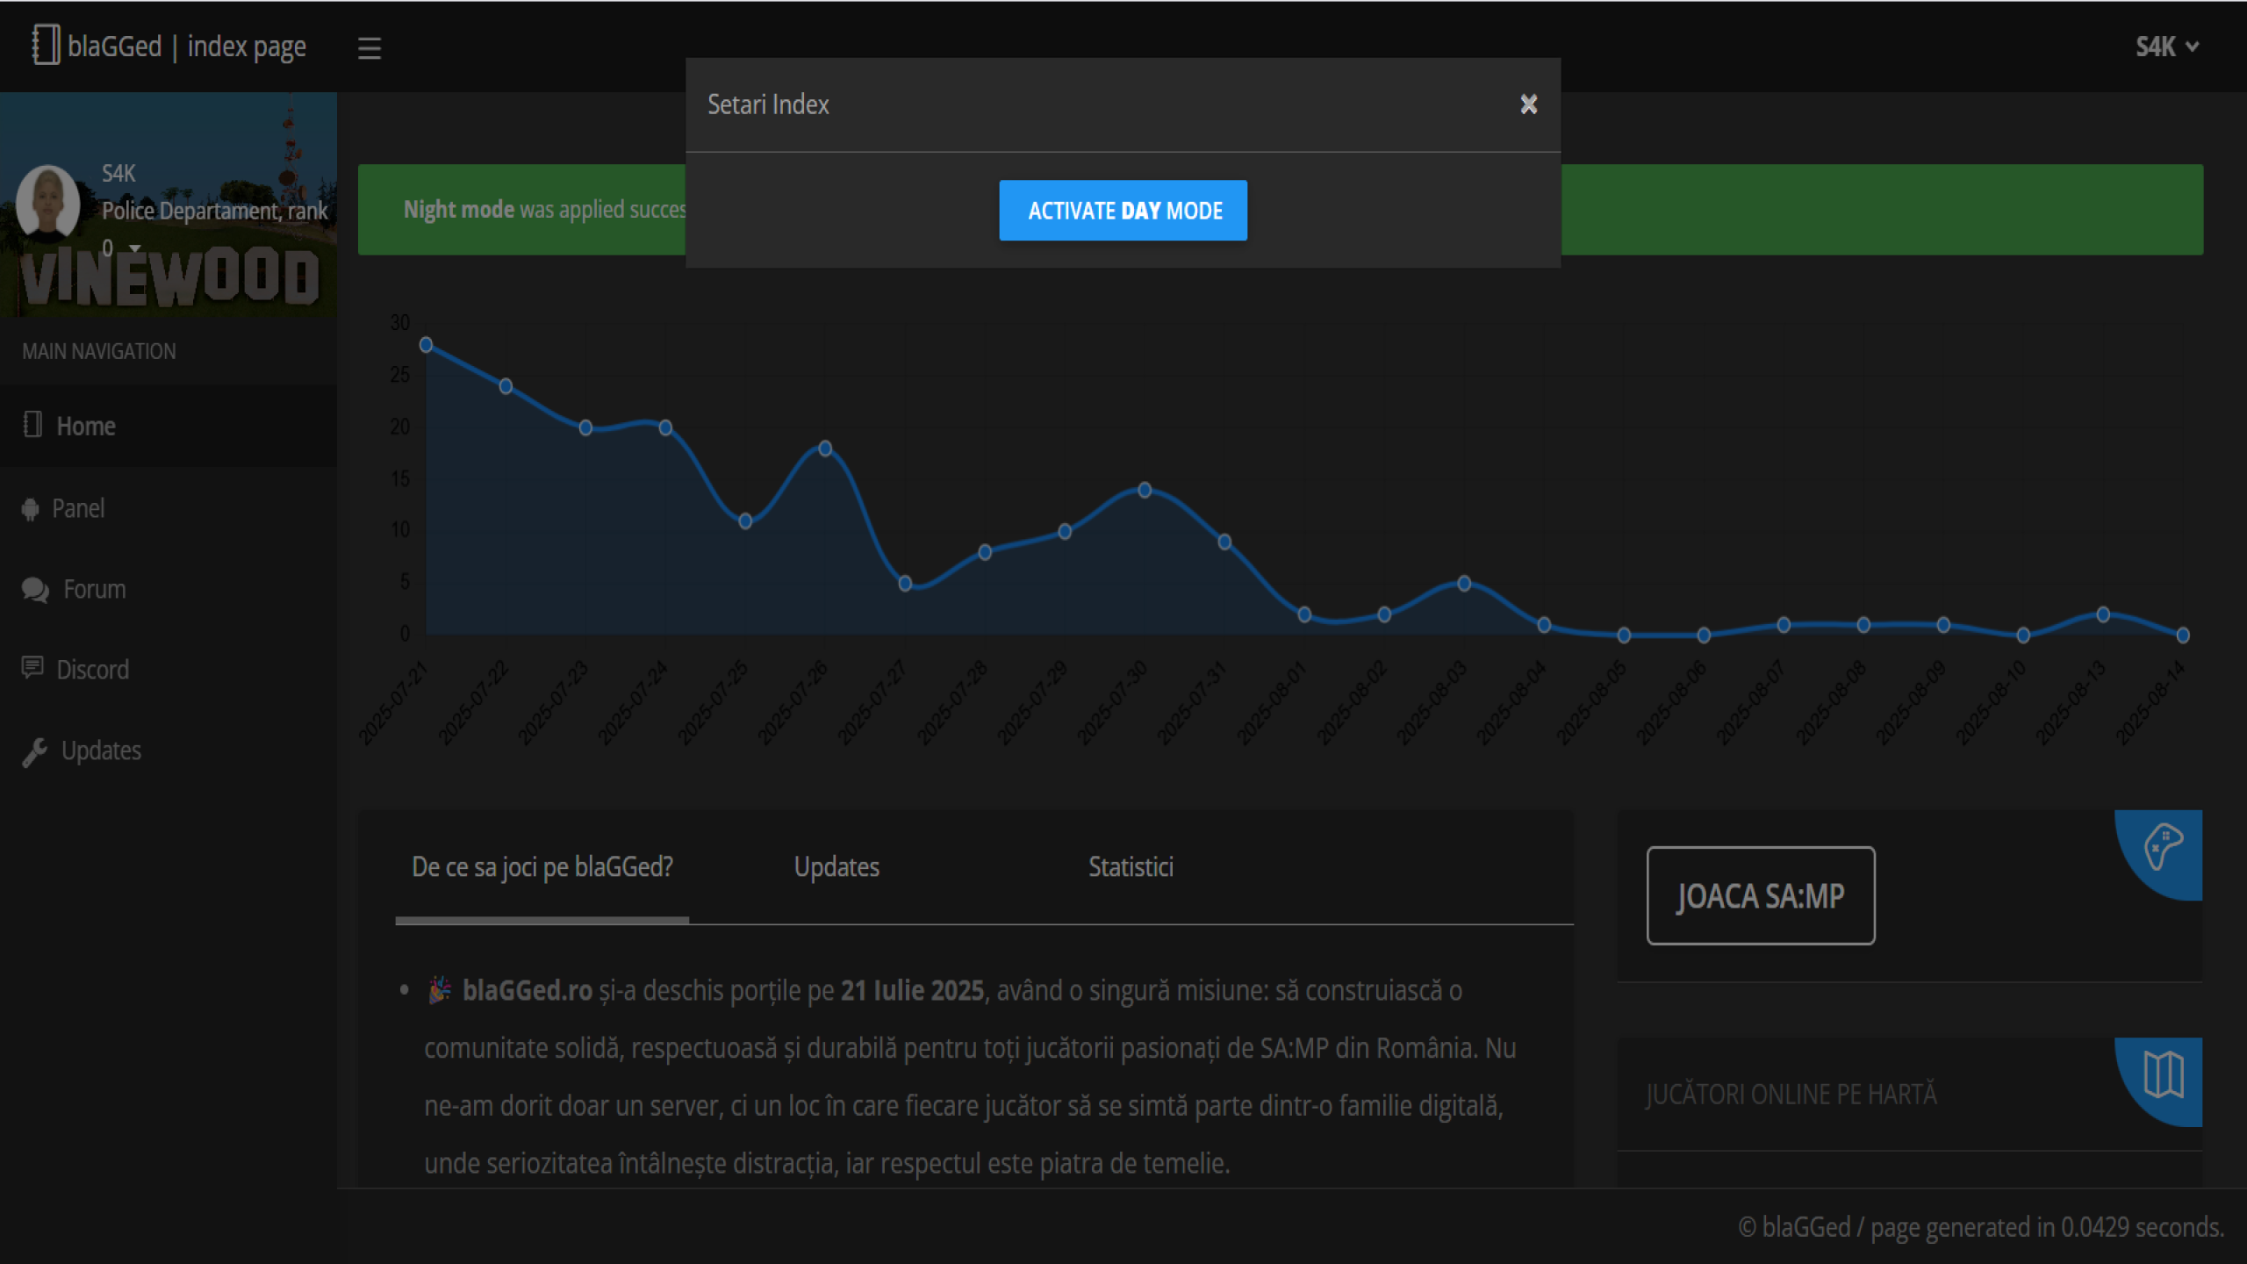Click the Home notebook icon in sidebar

(x=32, y=425)
